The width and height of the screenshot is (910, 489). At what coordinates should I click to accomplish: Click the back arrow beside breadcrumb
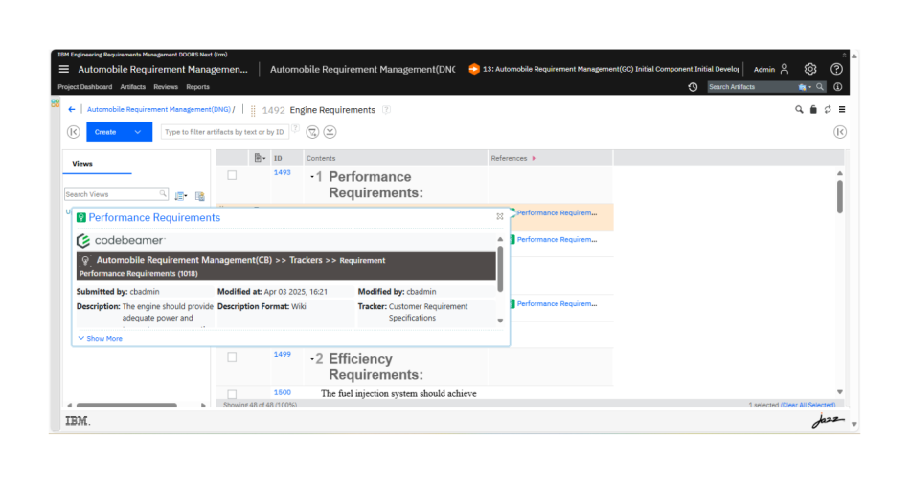72,109
